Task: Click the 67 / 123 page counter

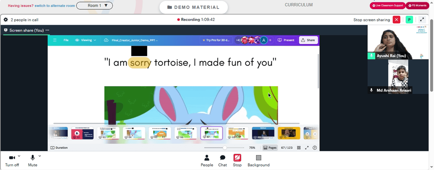Action: click(287, 147)
